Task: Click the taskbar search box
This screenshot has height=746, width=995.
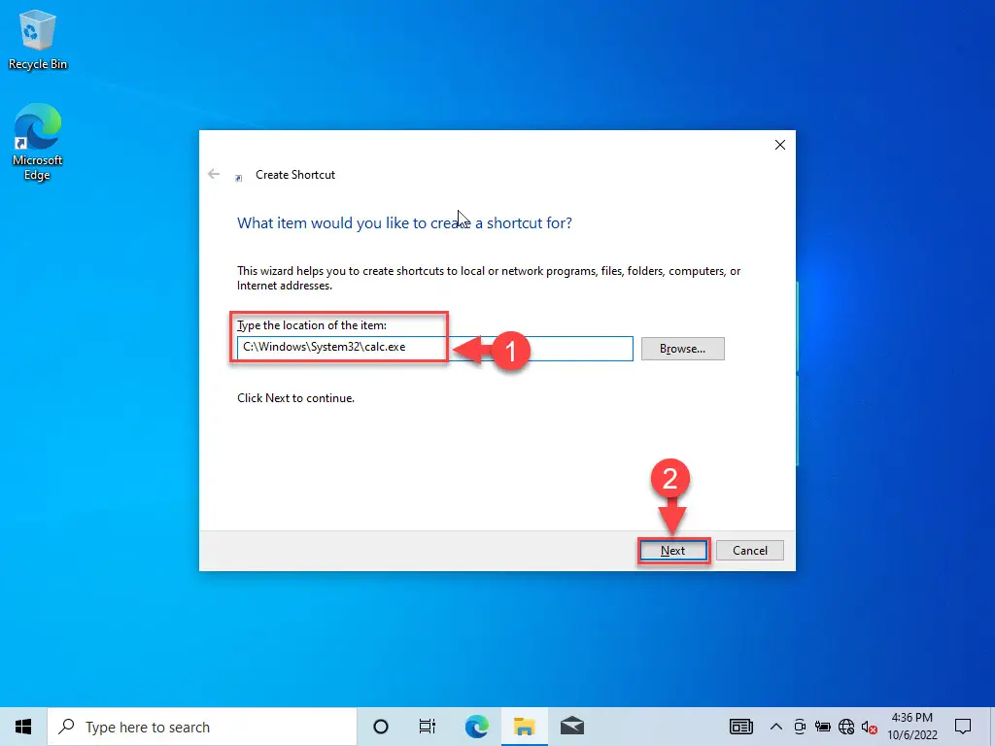Action: tap(202, 727)
